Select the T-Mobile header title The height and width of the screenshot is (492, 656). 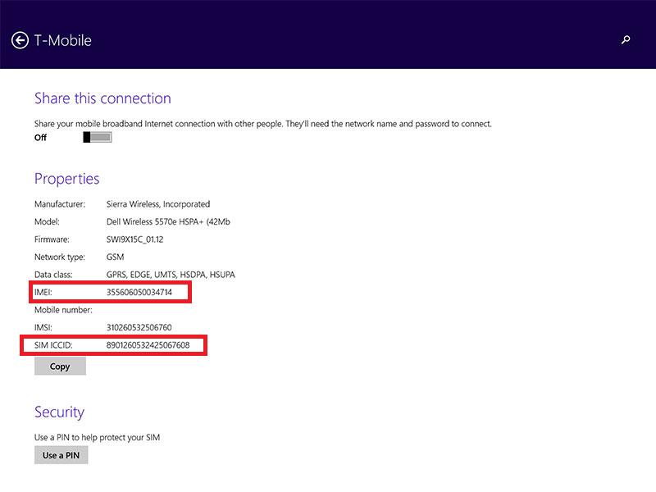pyautogui.click(x=64, y=39)
